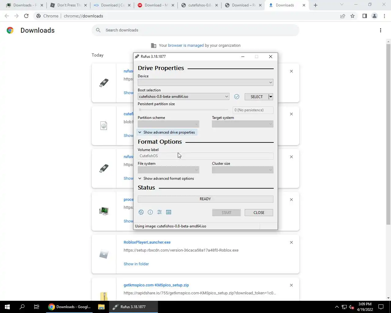Open the notification center icon
This screenshot has height=313, width=391.
point(381,307)
